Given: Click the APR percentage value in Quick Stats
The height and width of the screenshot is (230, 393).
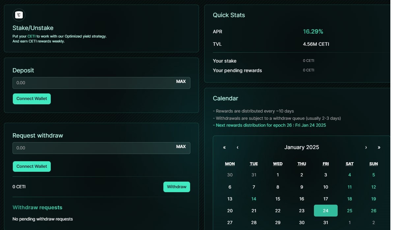Looking at the screenshot, I should point(313,32).
